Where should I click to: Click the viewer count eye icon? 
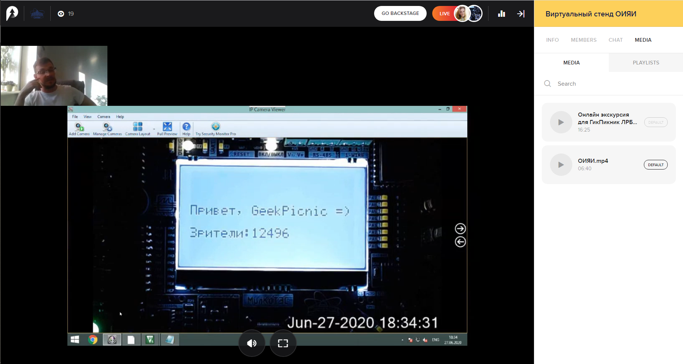click(x=61, y=14)
